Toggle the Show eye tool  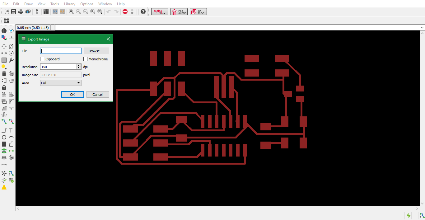11,31
